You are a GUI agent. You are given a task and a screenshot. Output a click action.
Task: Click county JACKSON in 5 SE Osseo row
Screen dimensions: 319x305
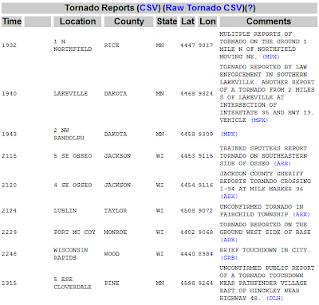tap(117, 156)
